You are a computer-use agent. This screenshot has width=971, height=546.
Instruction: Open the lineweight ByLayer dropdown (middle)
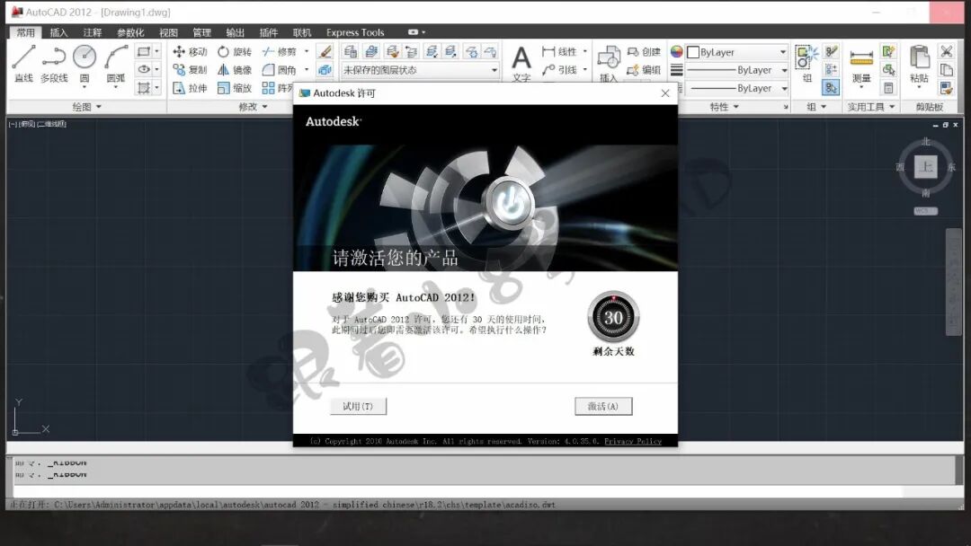pyautogui.click(x=737, y=70)
